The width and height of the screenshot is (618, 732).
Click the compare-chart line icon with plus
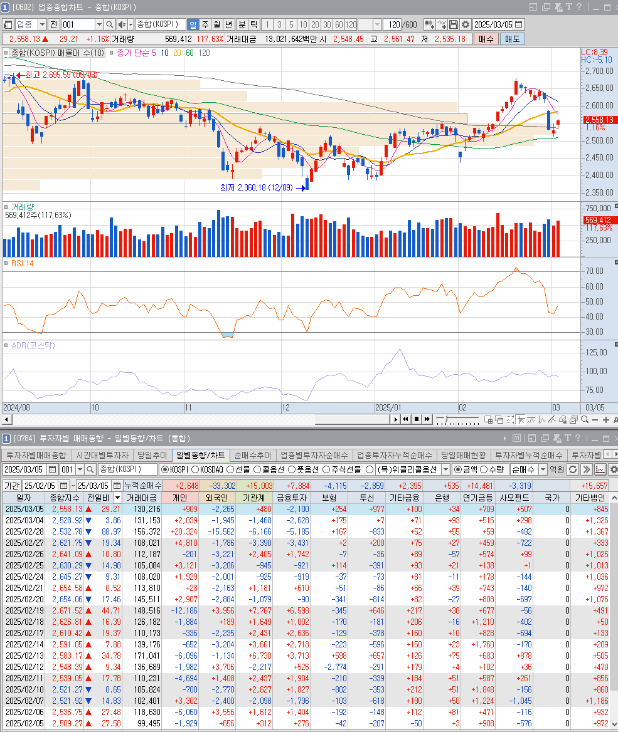pyautogui.click(x=441, y=24)
